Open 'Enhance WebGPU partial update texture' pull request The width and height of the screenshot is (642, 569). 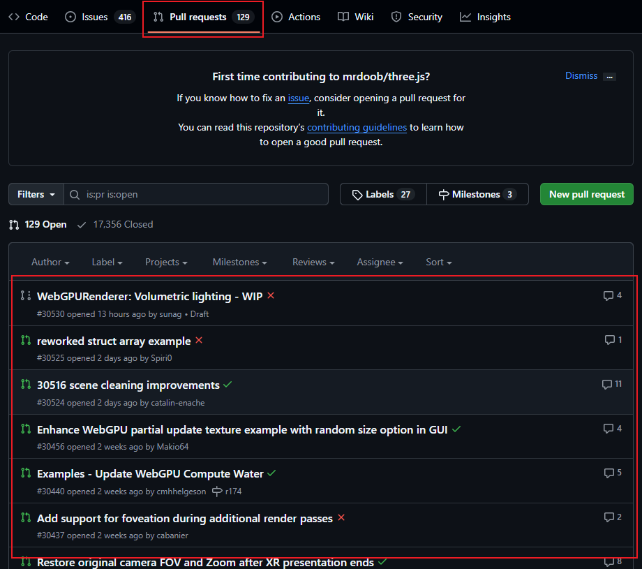[242, 430]
